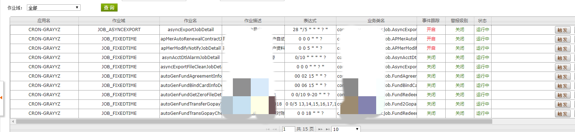The height and width of the screenshot is (132, 575).
Task: Click the 警报级别 column header
Action: click(x=460, y=21)
